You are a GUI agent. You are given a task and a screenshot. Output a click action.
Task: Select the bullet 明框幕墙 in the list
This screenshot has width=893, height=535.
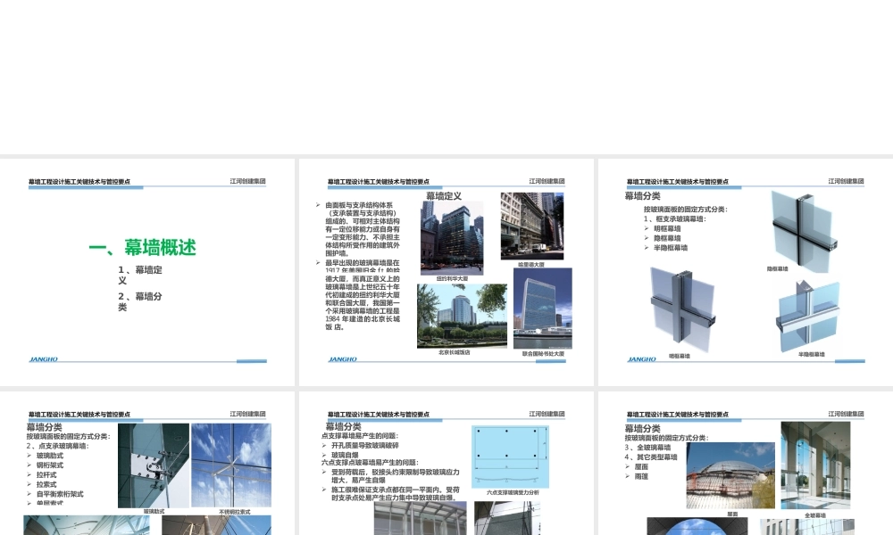pyautogui.click(x=667, y=228)
